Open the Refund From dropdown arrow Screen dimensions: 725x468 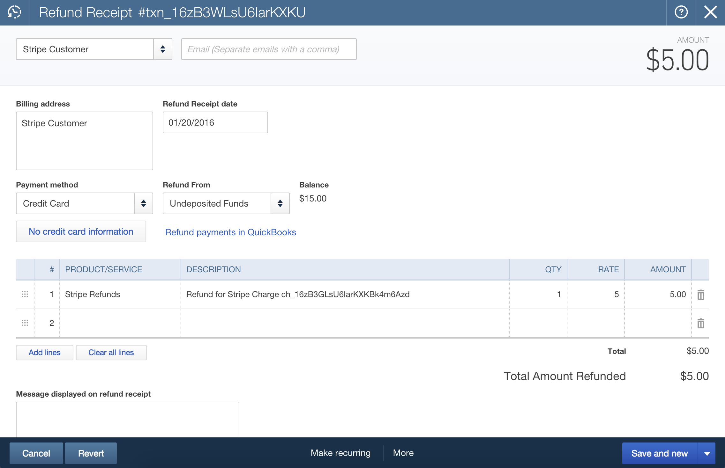tap(280, 203)
